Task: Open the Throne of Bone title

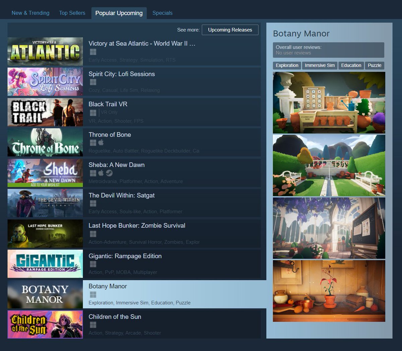Action: 110,135
